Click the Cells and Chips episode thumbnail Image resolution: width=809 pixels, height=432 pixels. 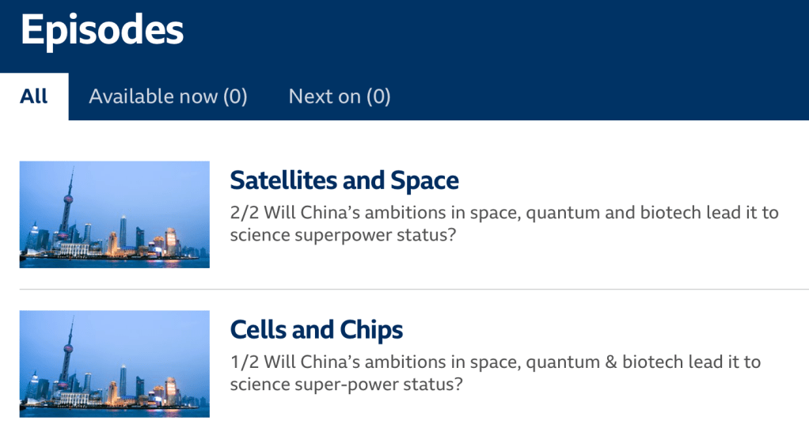pyautogui.click(x=115, y=364)
